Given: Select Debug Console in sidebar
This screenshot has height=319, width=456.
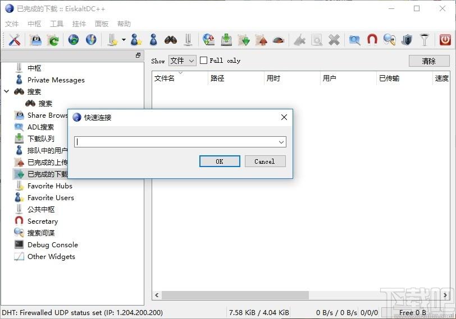Looking at the screenshot, I should coord(53,244).
